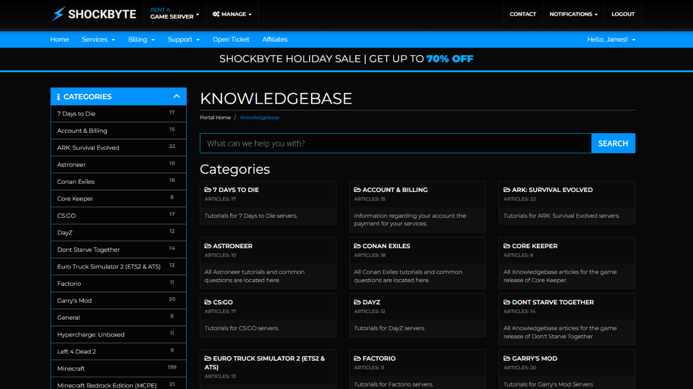Expand the Notifications dropdown
693x389 pixels.
tap(573, 14)
